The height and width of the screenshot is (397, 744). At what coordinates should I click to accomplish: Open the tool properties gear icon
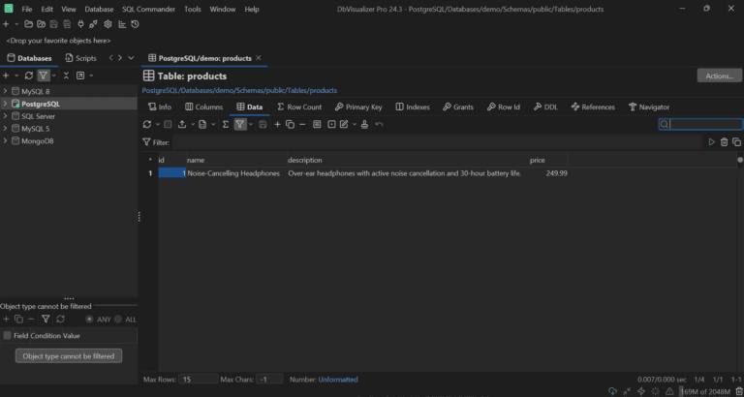click(x=108, y=24)
